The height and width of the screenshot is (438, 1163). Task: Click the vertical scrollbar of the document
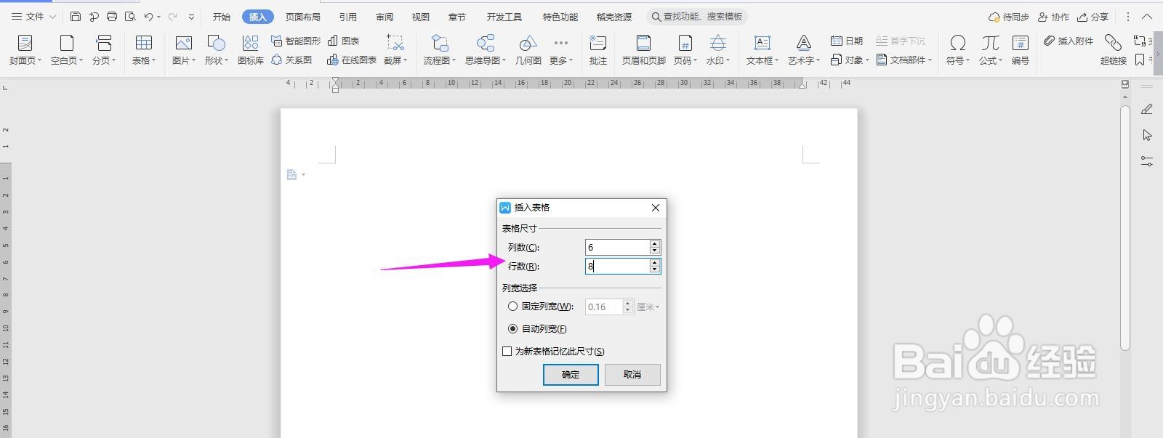(x=1125, y=227)
